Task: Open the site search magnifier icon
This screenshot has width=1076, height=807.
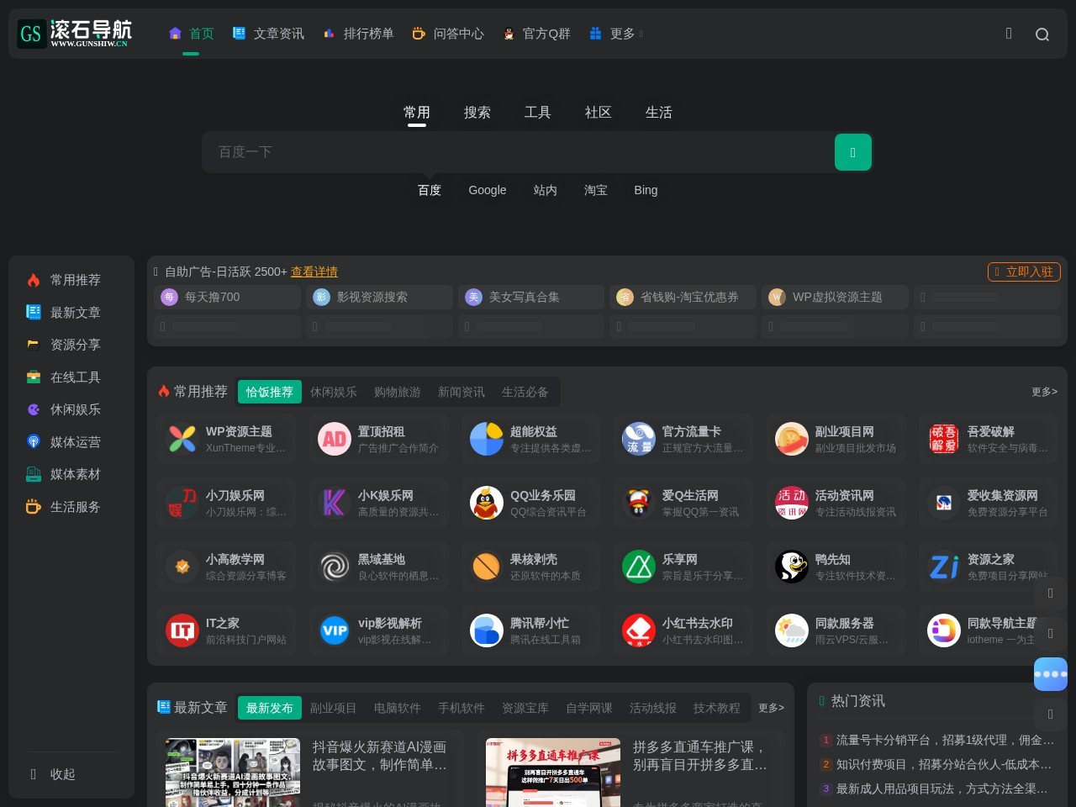Action: (1042, 34)
